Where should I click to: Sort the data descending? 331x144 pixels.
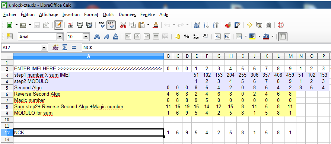216,25
